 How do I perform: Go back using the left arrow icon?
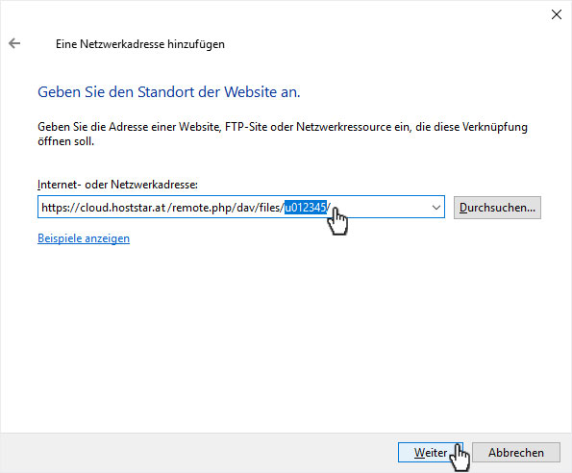tap(14, 43)
